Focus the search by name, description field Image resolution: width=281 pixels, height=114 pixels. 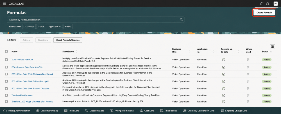click(96, 20)
